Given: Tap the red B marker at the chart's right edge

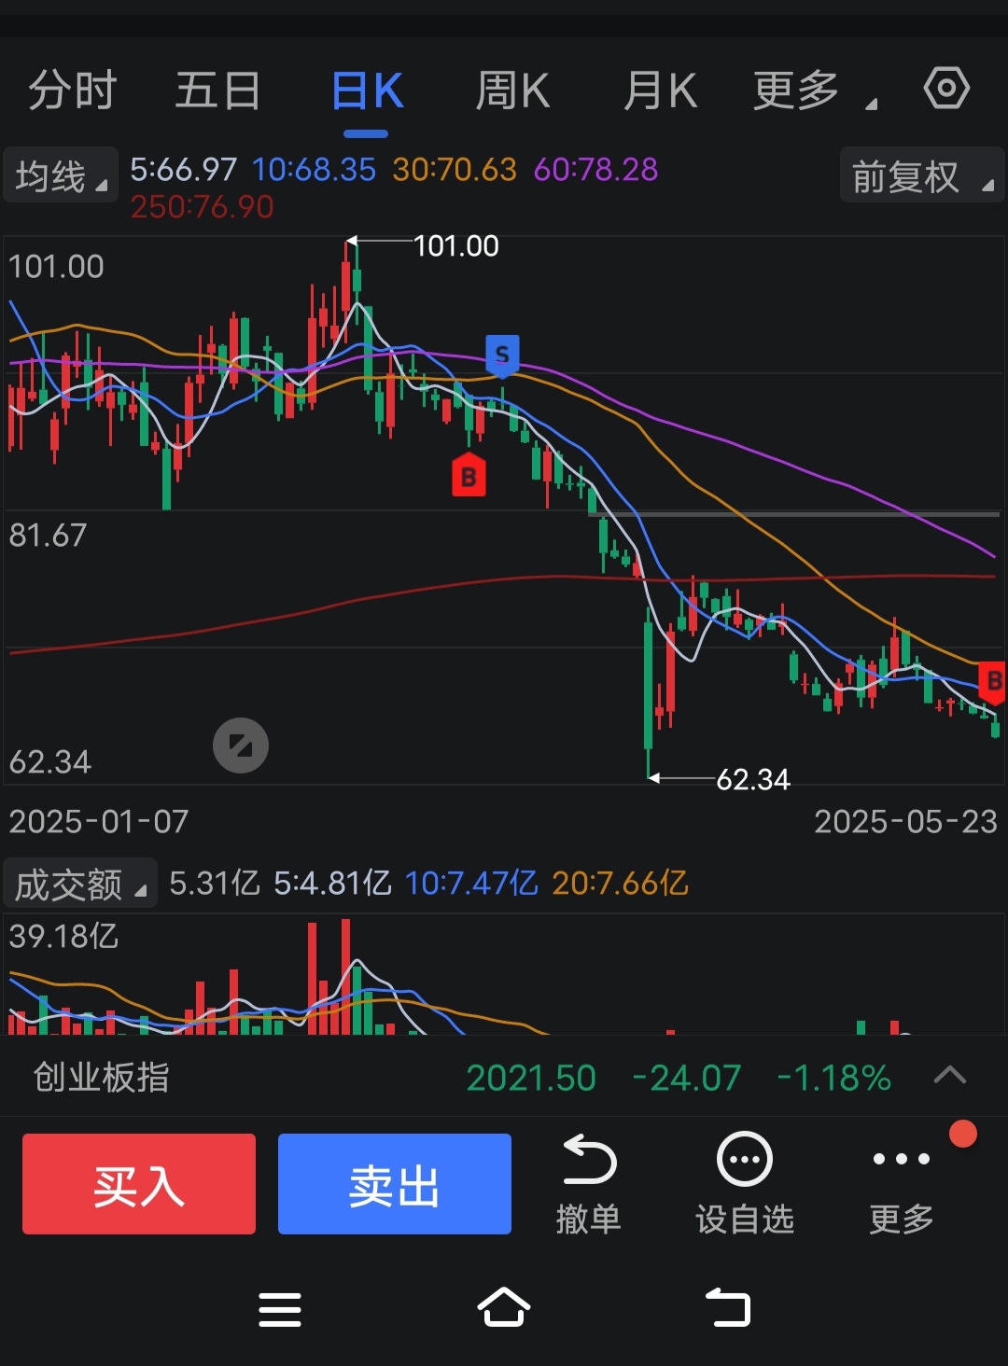Looking at the screenshot, I should pyautogui.click(x=993, y=682).
